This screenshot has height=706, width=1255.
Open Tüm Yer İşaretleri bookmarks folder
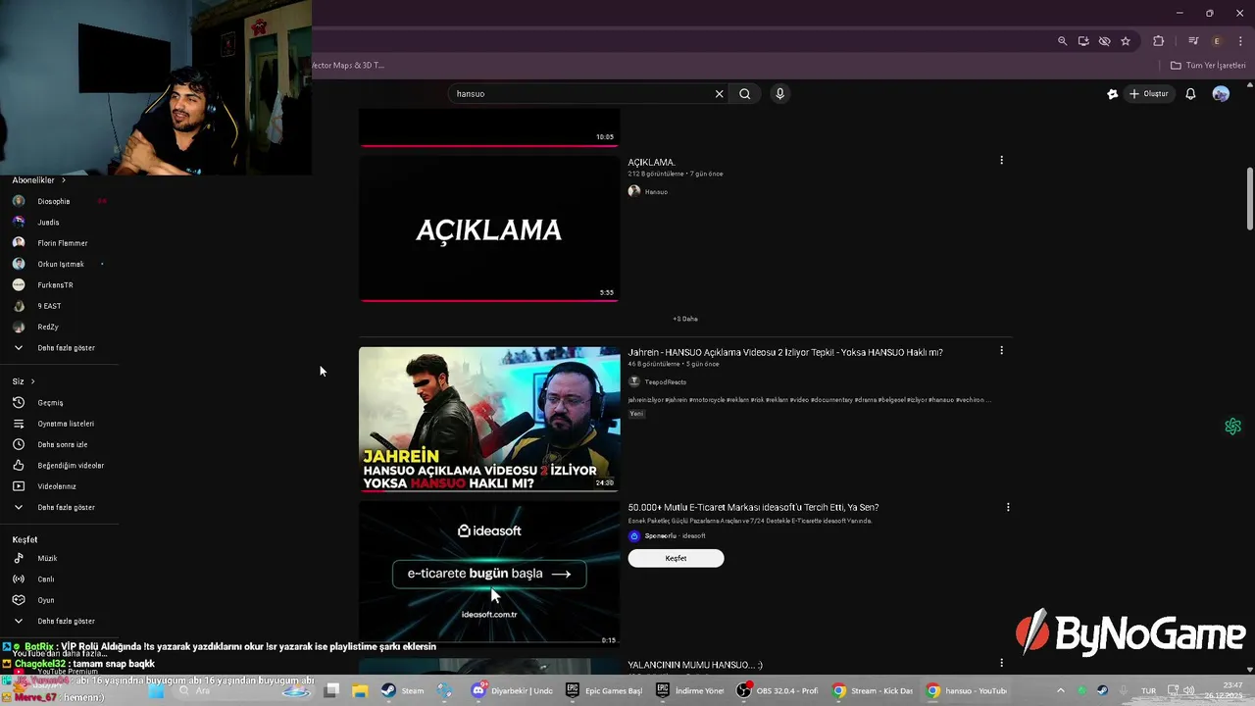(x=1208, y=66)
